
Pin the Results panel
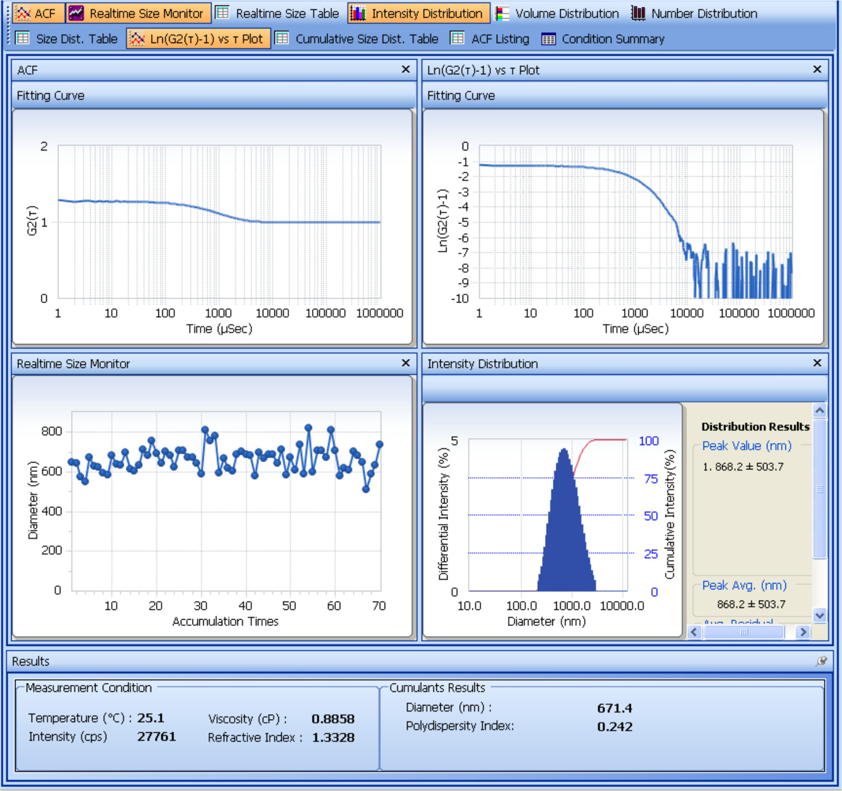[821, 661]
